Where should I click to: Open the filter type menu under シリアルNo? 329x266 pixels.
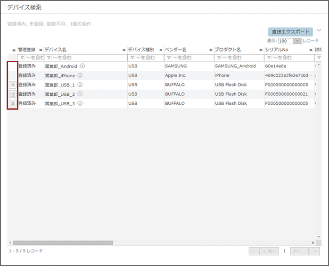point(268,58)
